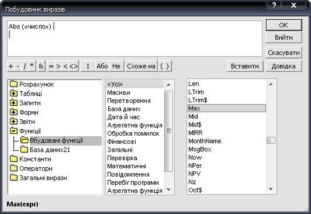
Task: Click the category list scroll down arrow
Action: (x=168, y=189)
